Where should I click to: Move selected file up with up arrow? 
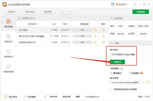(63, 12)
